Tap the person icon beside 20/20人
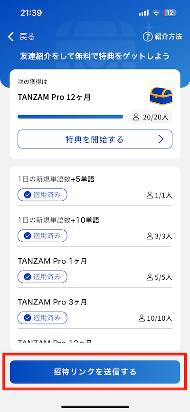This screenshot has height=412, width=190. 136,117
